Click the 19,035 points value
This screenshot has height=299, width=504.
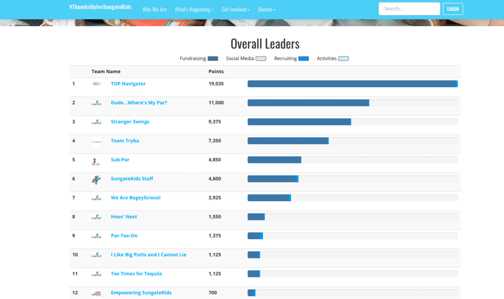tap(216, 84)
